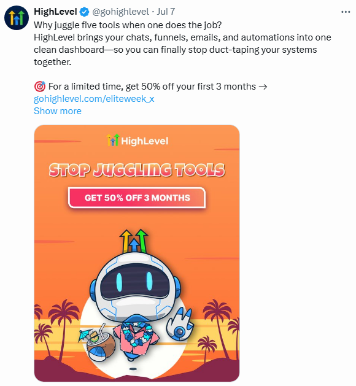Click the blue verified badge

[x=85, y=12]
